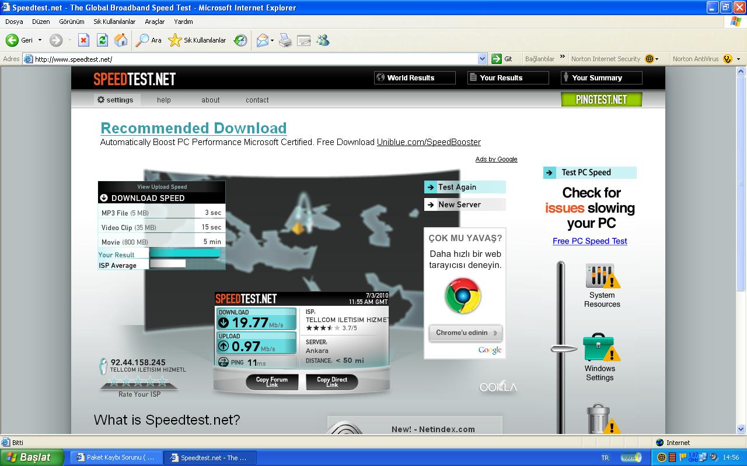747x466 pixels.
Task: Refresh the page with green arrows icon
Action: [102, 40]
